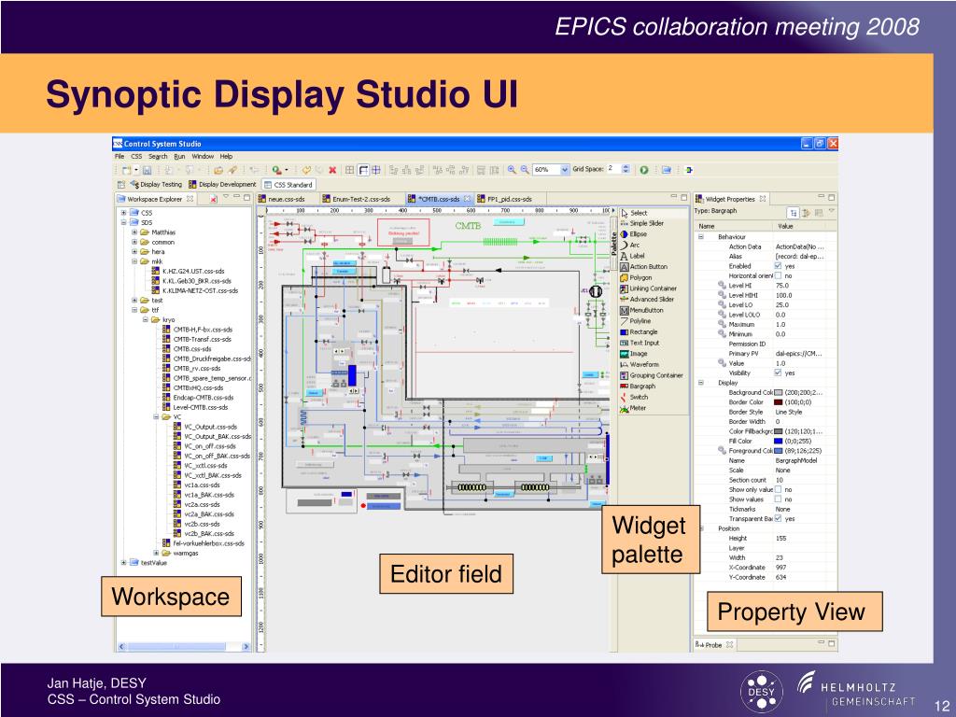
Task: Select the Image widget in palette
Action: [634, 354]
